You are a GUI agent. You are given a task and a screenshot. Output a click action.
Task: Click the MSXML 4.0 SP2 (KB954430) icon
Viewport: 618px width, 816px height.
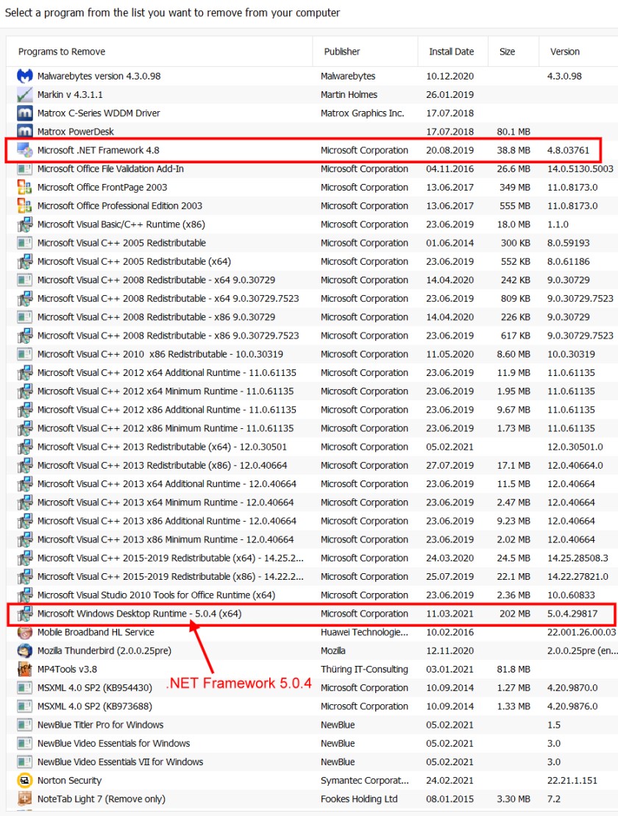click(x=24, y=688)
